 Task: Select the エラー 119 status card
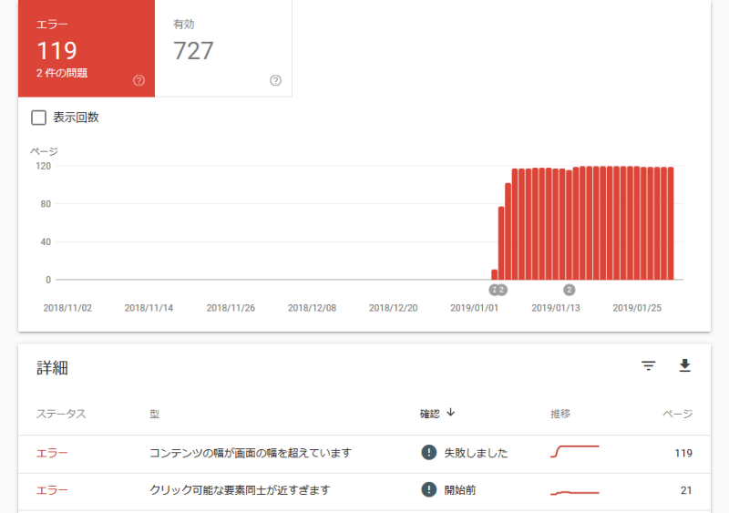(87, 48)
